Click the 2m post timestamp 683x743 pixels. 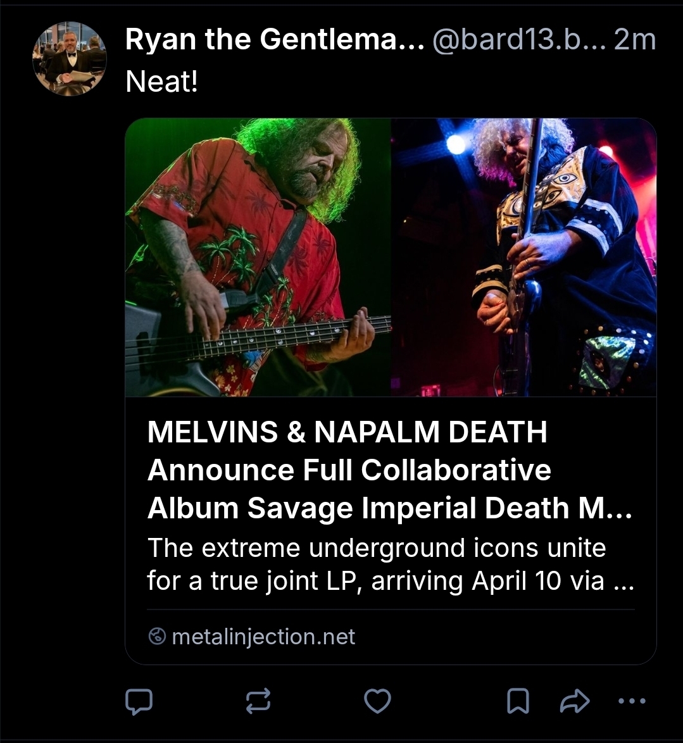635,40
